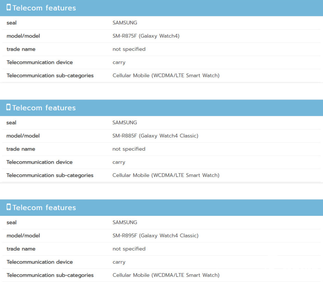Click the trade name label in the SM-R885F section
The height and width of the screenshot is (282, 323).
pyautogui.click(x=21, y=149)
